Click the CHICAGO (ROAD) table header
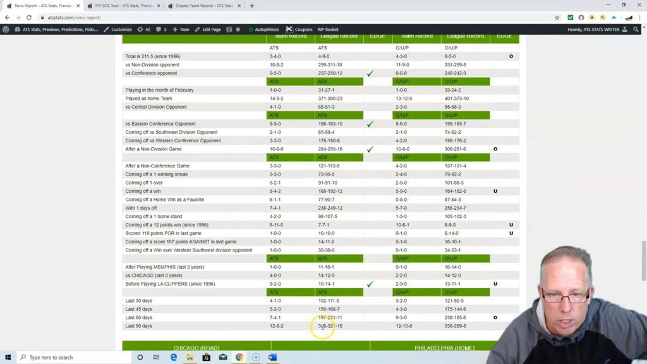 click(x=197, y=348)
